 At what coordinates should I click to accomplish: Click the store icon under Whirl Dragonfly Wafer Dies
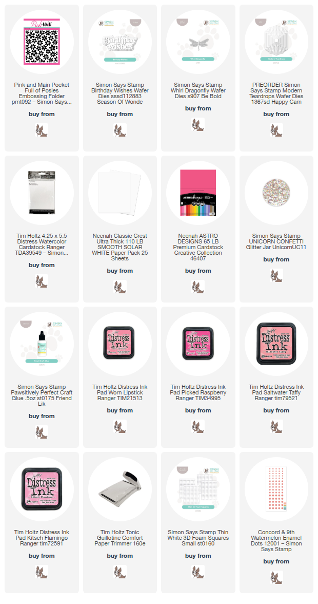coord(198,124)
